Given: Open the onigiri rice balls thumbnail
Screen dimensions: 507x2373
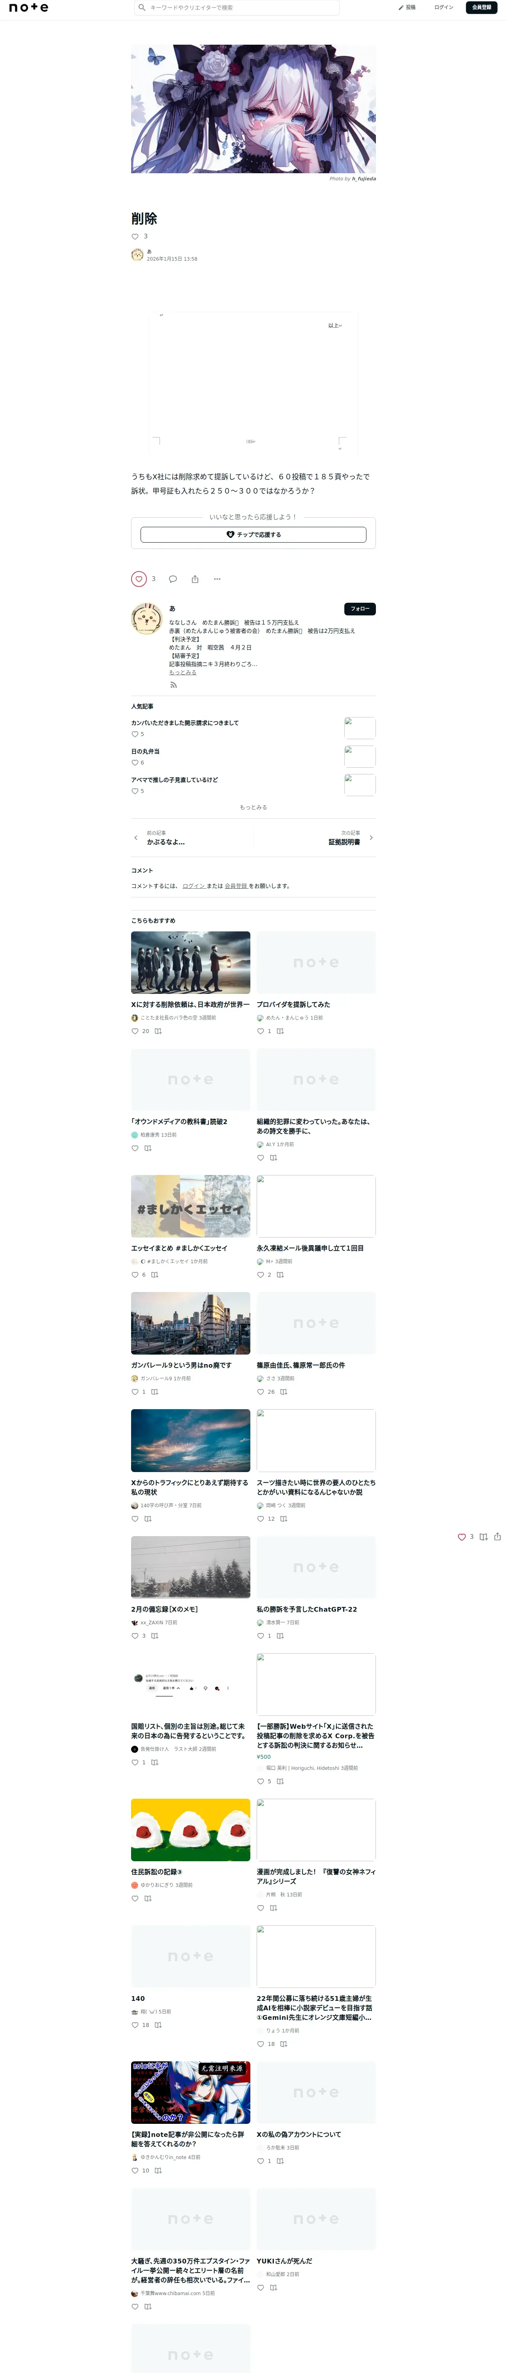Looking at the screenshot, I should tap(190, 1830).
